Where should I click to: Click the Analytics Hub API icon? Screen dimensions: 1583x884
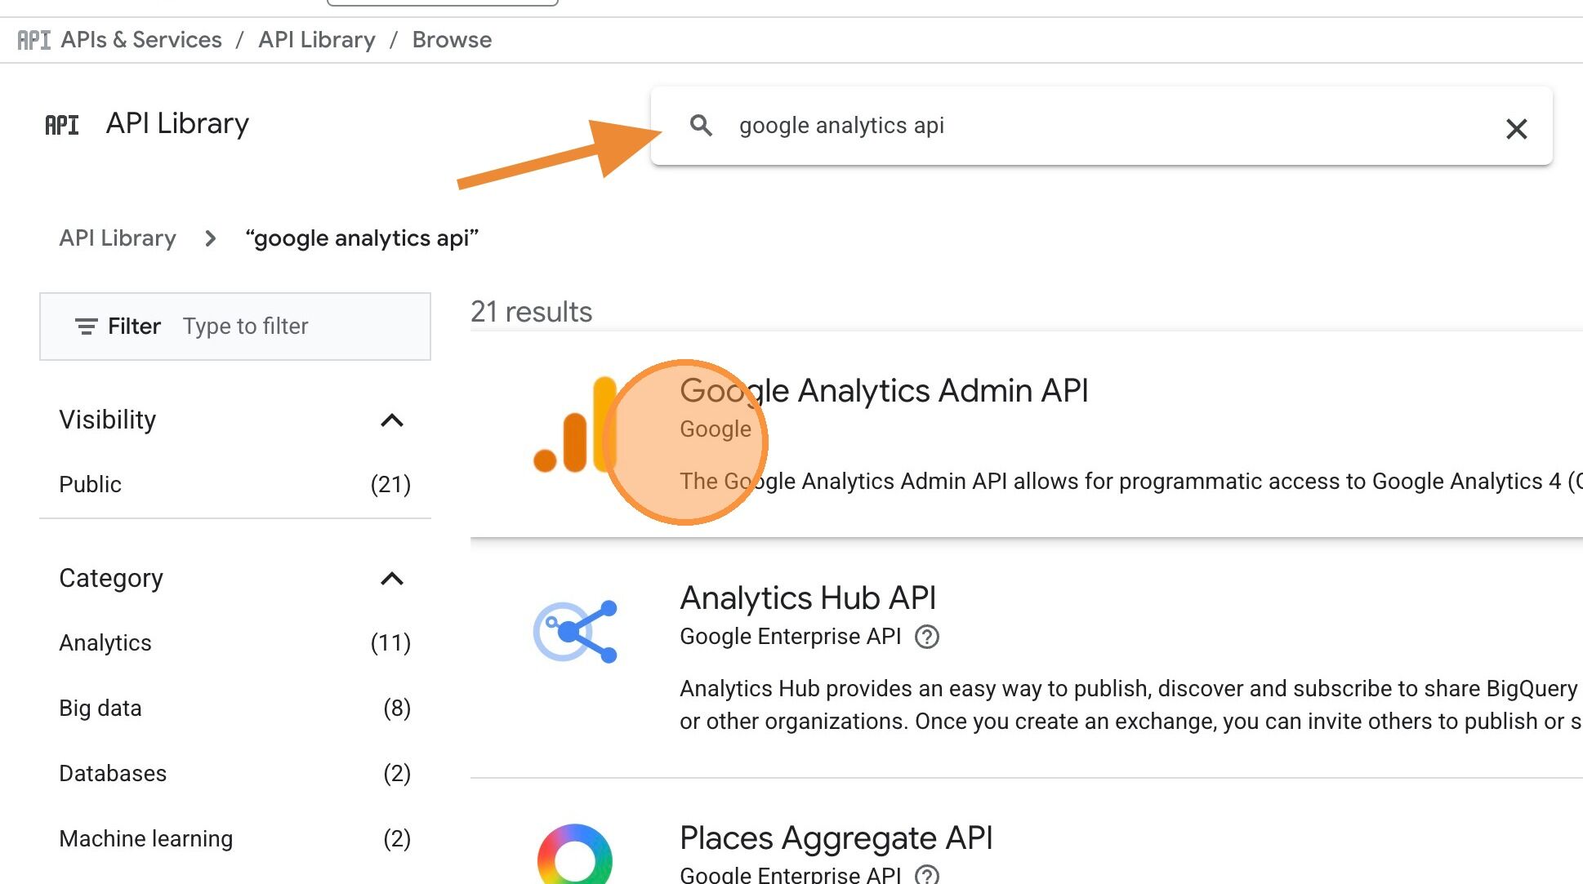coord(576,633)
